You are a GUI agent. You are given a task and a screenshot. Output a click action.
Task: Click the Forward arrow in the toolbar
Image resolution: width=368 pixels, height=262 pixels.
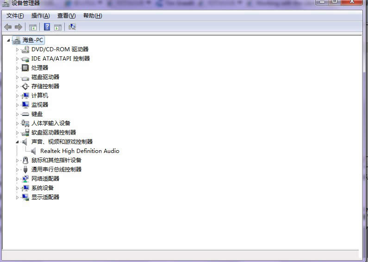tap(19, 27)
